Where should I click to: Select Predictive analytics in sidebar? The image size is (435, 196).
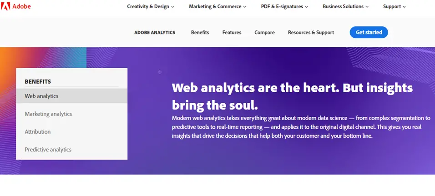point(48,149)
